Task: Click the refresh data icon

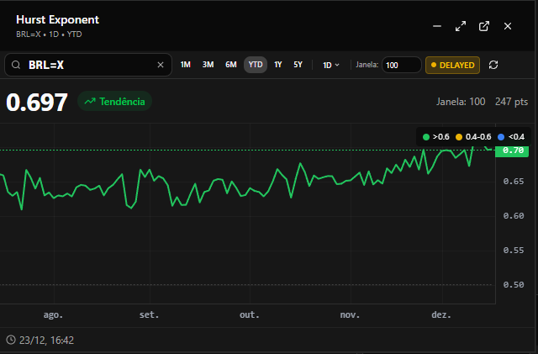Action: [x=493, y=65]
